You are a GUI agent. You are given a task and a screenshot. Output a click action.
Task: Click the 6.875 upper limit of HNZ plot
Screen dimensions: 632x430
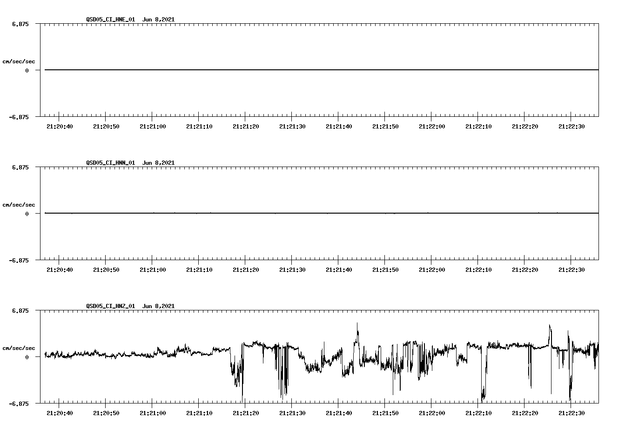(x=20, y=310)
